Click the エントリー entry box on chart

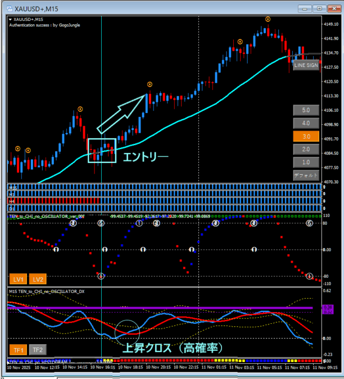pyautogui.click(x=102, y=150)
